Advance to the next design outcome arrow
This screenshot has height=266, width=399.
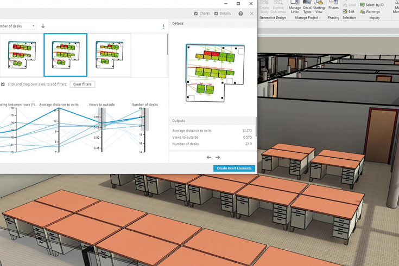click(x=218, y=158)
